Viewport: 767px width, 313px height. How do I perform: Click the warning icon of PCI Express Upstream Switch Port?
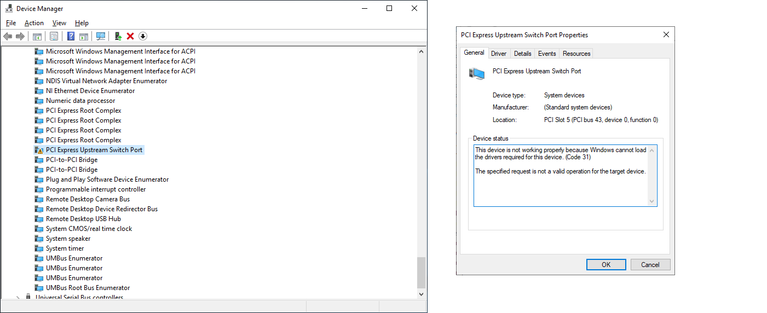point(39,150)
